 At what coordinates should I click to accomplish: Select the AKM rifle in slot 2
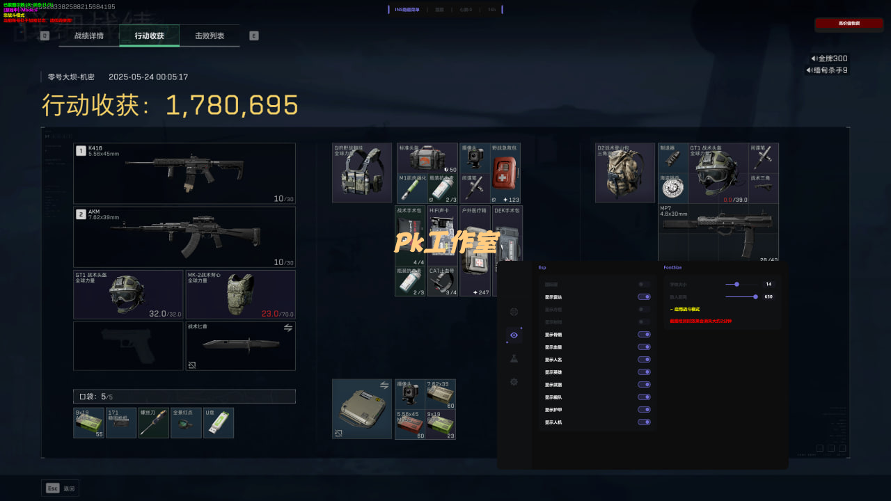pyautogui.click(x=184, y=237)
